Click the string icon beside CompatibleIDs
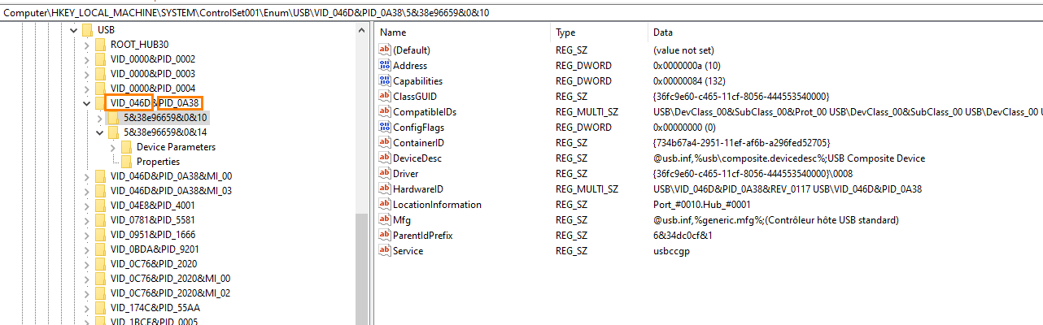This screenshot has height=325, width=1043. [385, 112]
